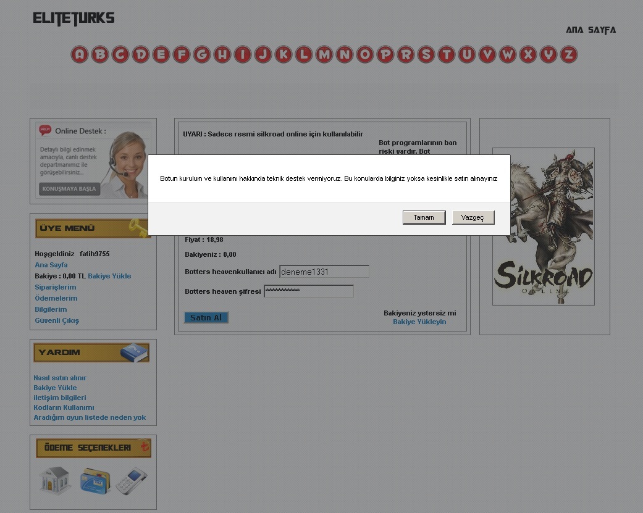Open the letter U game filter
The width and height of the screenshot is (643, 513).
click(x=467, y=54)
